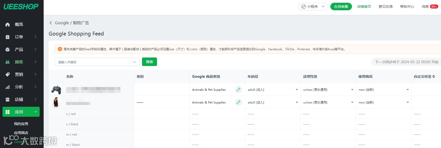This screenshot has width=441, height=148.
Task: Collapse the 应用 menu chevron
Action: point(36,112)
